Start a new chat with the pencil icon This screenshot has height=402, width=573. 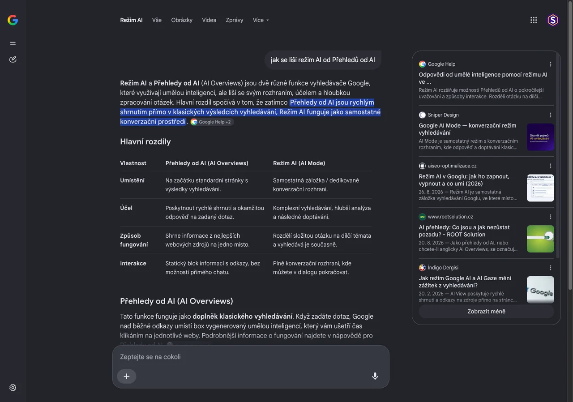point(13,59)
